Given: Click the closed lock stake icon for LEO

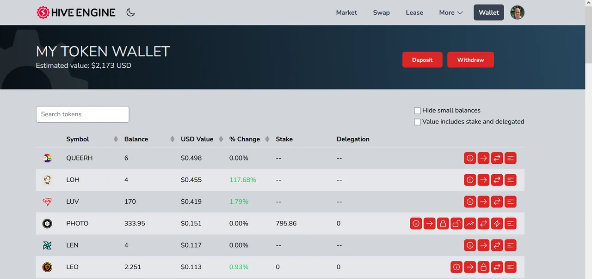Looking at the screenshot, I should point(483,267).
